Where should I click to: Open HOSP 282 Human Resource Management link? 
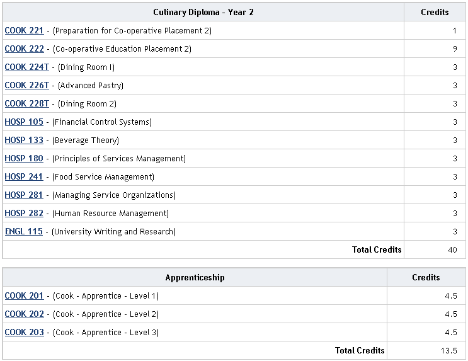(x=24, y=213)
